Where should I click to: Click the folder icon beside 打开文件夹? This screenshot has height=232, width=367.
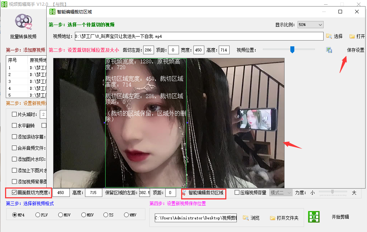click(272, 218)
